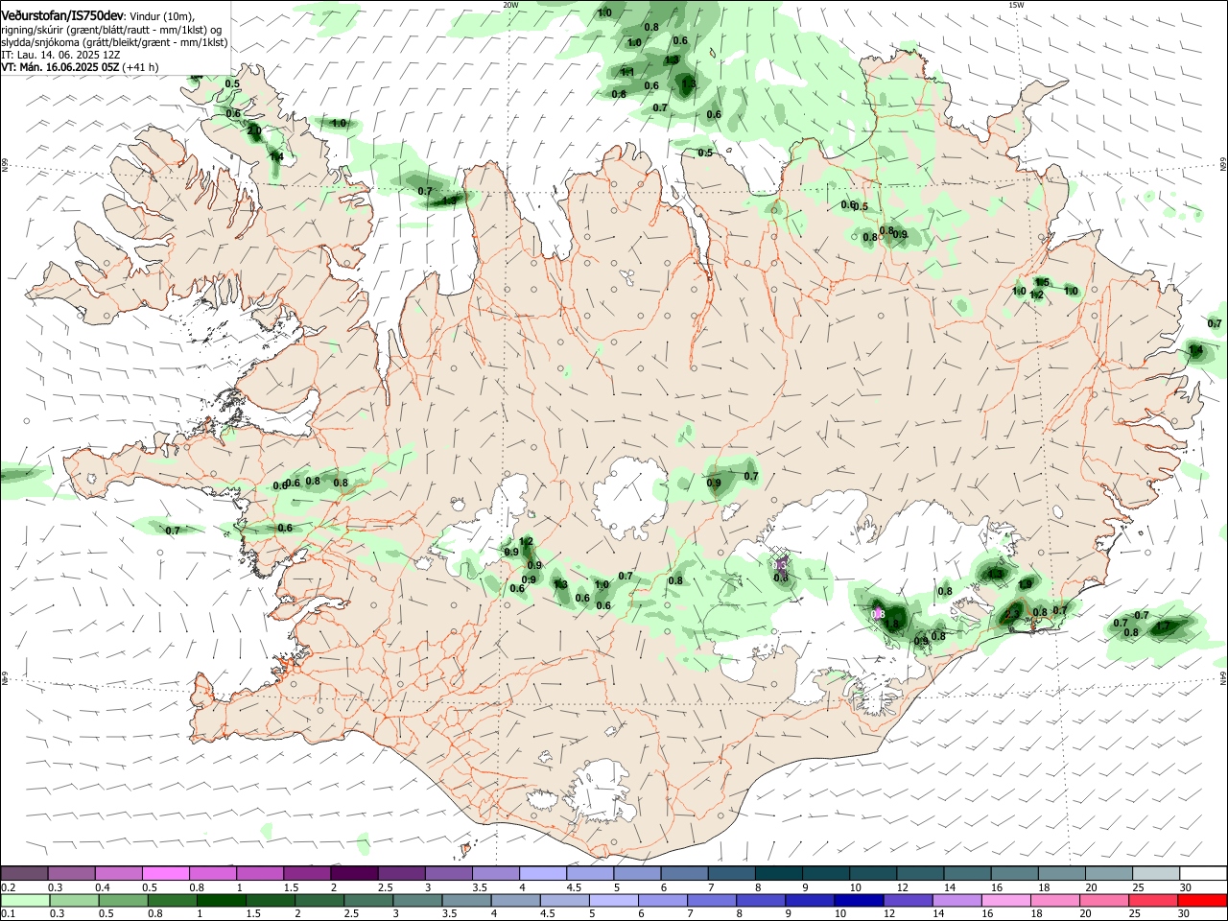Click the '(+41 h)' forecast offset text
1228x921 pixels.
pos(140,67)
